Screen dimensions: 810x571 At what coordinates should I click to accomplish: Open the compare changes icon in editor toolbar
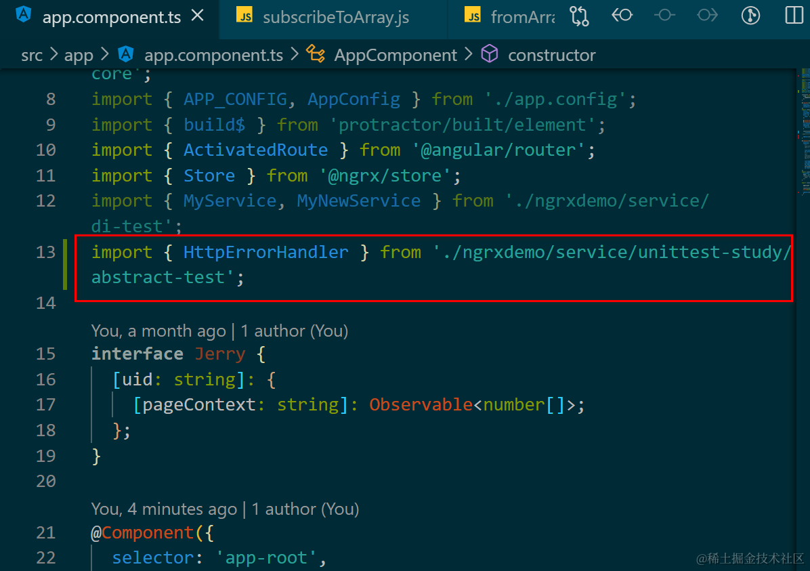(x=579, y=16)
